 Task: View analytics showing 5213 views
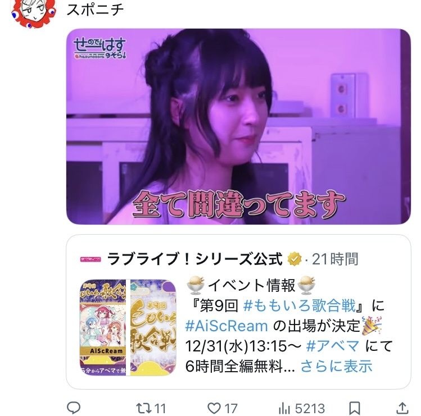[301, 409]
